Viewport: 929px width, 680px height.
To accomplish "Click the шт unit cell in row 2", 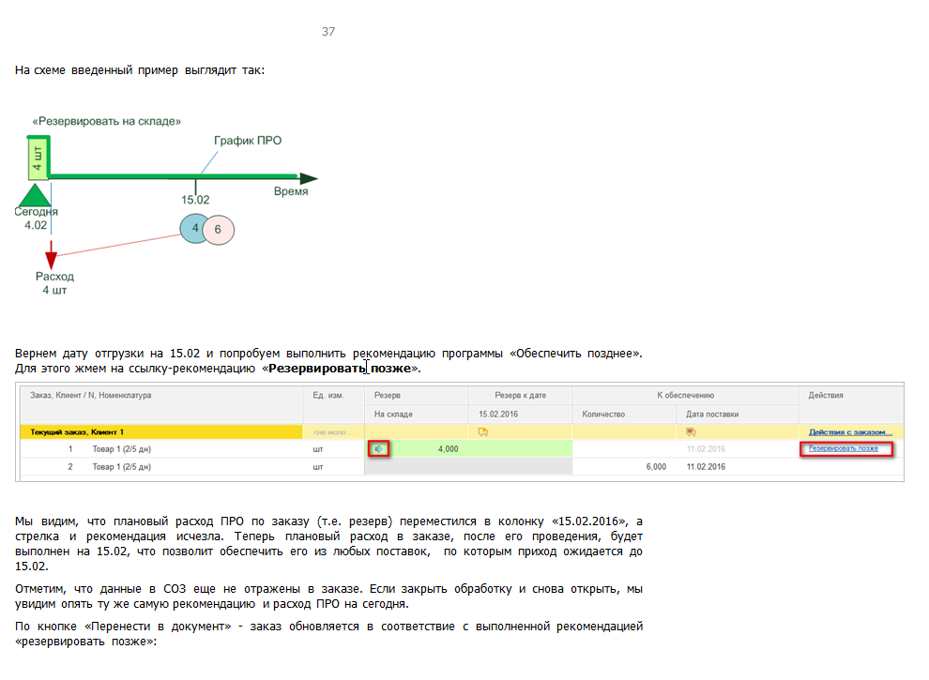I will click(x=318, y=467).
